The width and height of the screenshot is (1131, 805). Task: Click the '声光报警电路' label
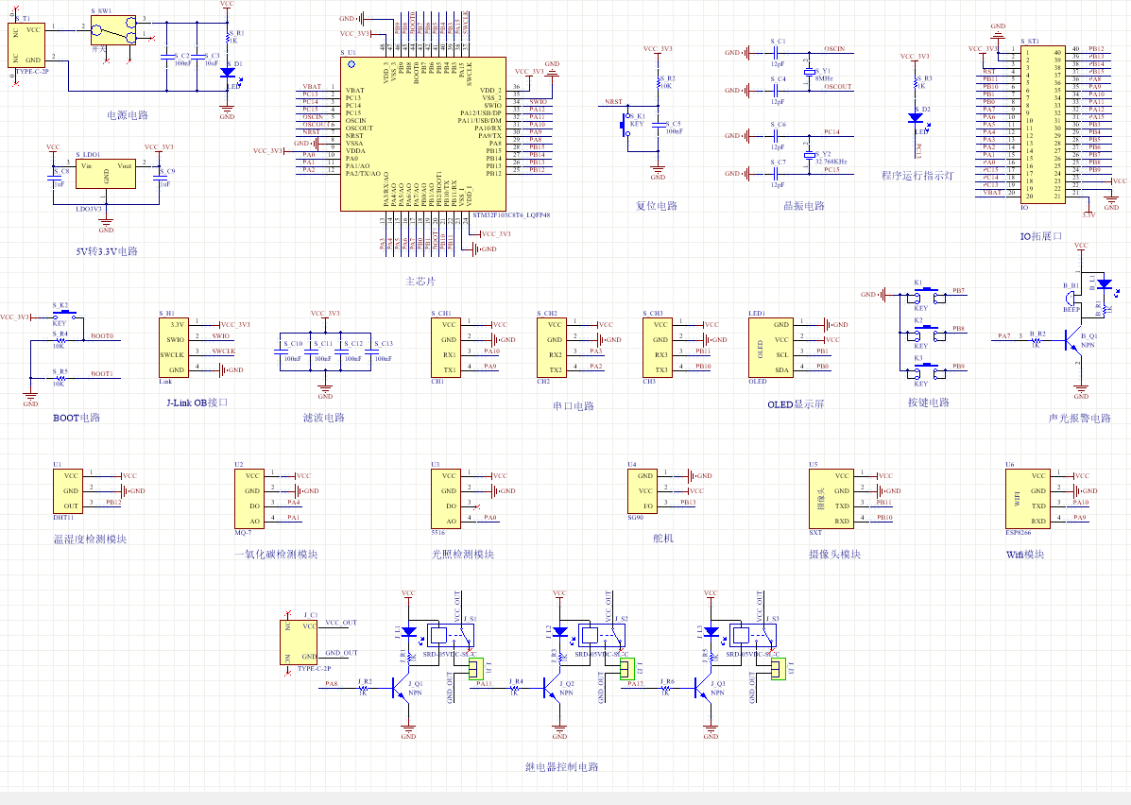(x=1080, y=419)
